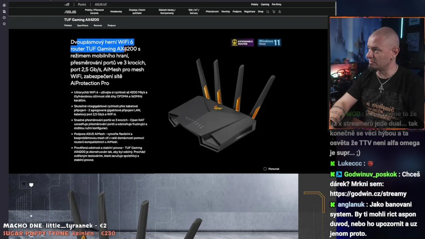Open the Sítě / IoT / Servery menu
The height and width of the screenshot is (239, 425).
194,12
